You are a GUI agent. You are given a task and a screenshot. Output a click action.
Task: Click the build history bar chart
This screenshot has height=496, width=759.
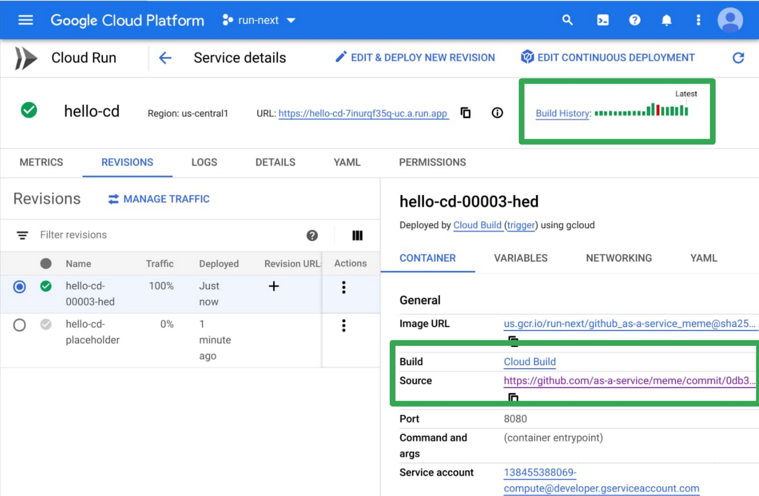(641, 110)
